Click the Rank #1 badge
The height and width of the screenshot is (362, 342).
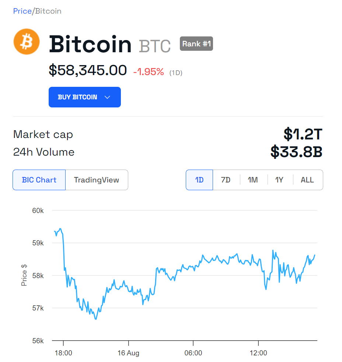pyautogui.click(x=196, y=44)
